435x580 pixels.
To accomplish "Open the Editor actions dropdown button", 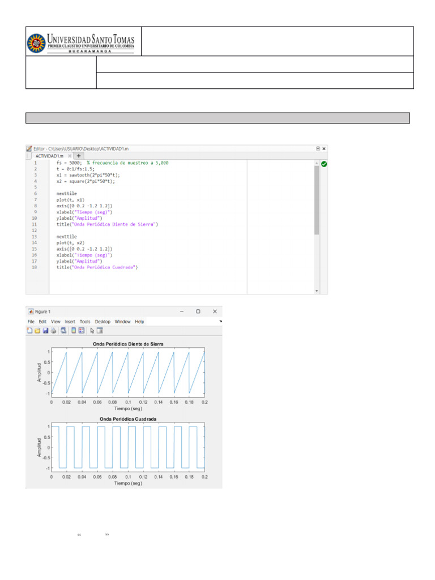I will click(x=318, y=148).
